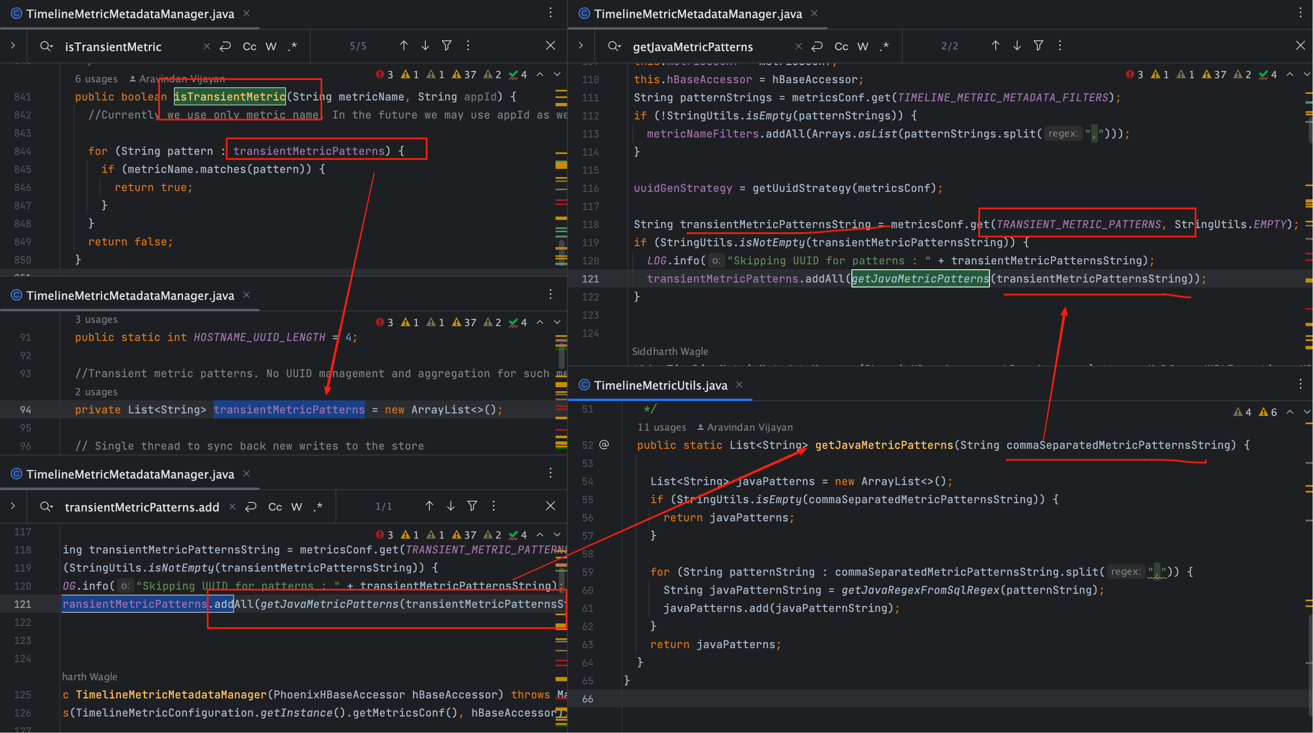Jump to next highlighted problem in isTransientMetric editor
Screen dimensions: 1313x733
pos(557,75)
